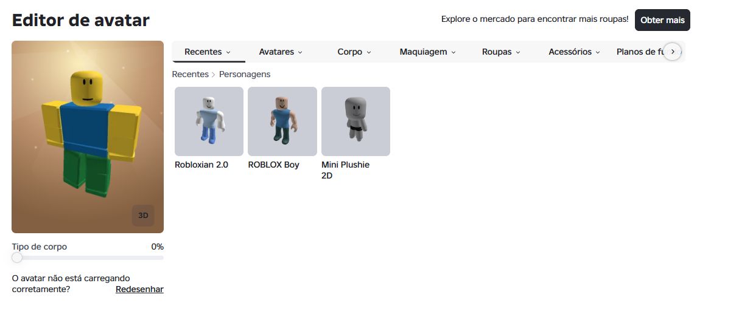Click the Obter mais button
This screenshot has width=739, height=317.
[662, 20]
